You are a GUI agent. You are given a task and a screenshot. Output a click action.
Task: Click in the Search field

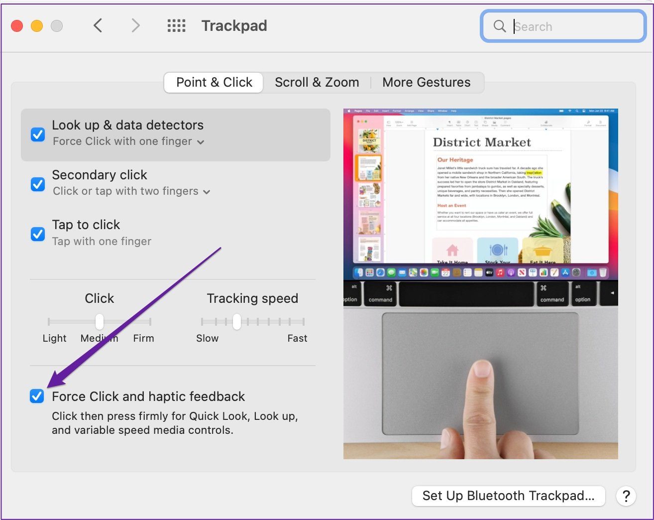pos(563,26)
